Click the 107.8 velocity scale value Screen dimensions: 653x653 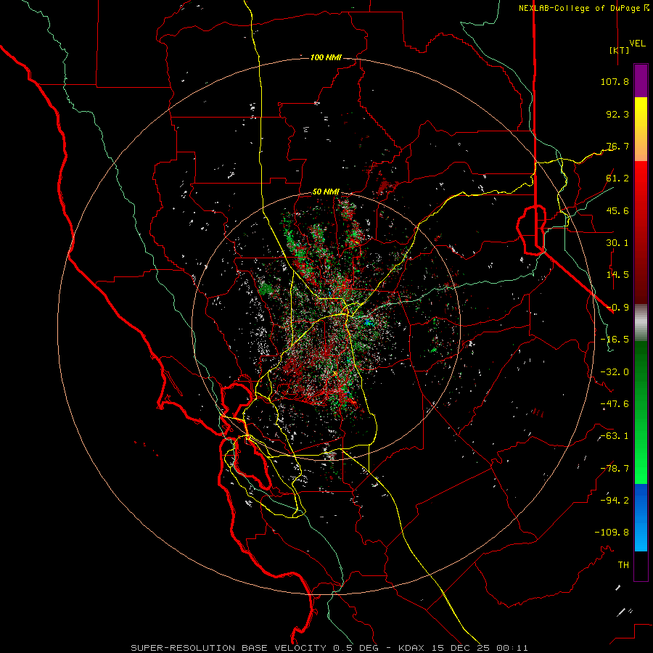point(615,81)
